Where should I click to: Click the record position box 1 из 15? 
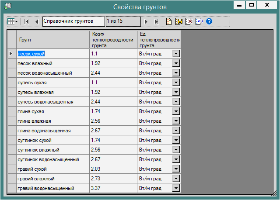tap(123, 21)
